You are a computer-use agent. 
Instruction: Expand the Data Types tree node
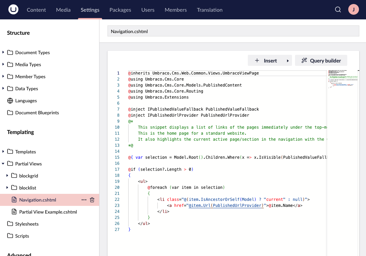pyautogui.click(x=3, y=88)
